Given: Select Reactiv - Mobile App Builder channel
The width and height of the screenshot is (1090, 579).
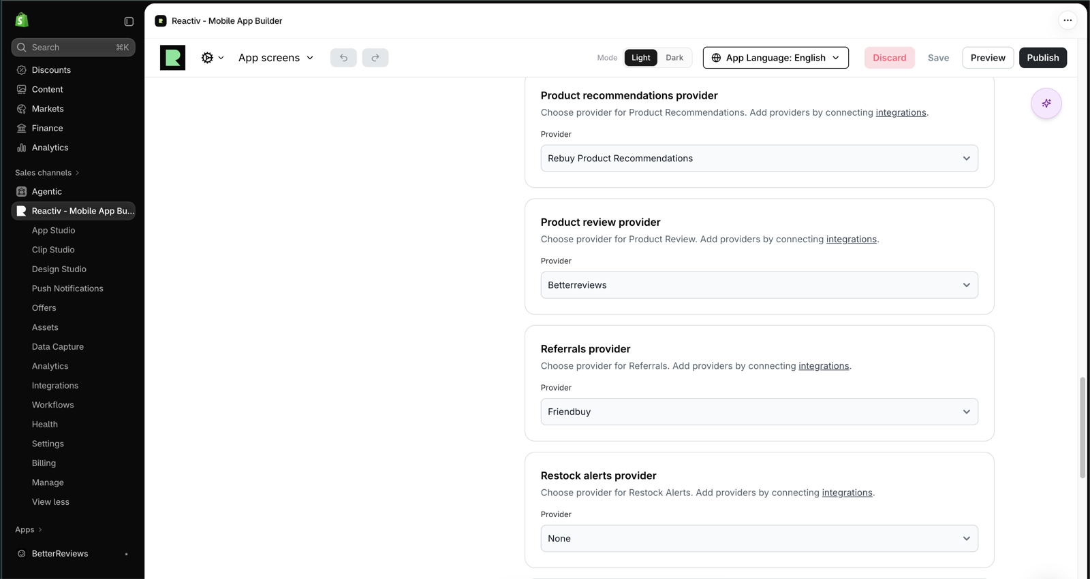Looking at the screenshot, I should [73, 211].
